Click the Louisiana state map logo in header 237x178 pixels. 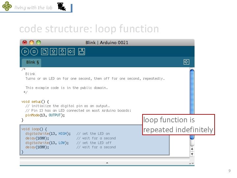click(x=62, y=7)
